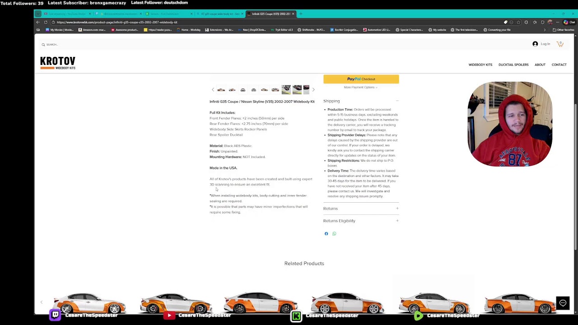Switch to 07 g35 coupe search tab

219,14
